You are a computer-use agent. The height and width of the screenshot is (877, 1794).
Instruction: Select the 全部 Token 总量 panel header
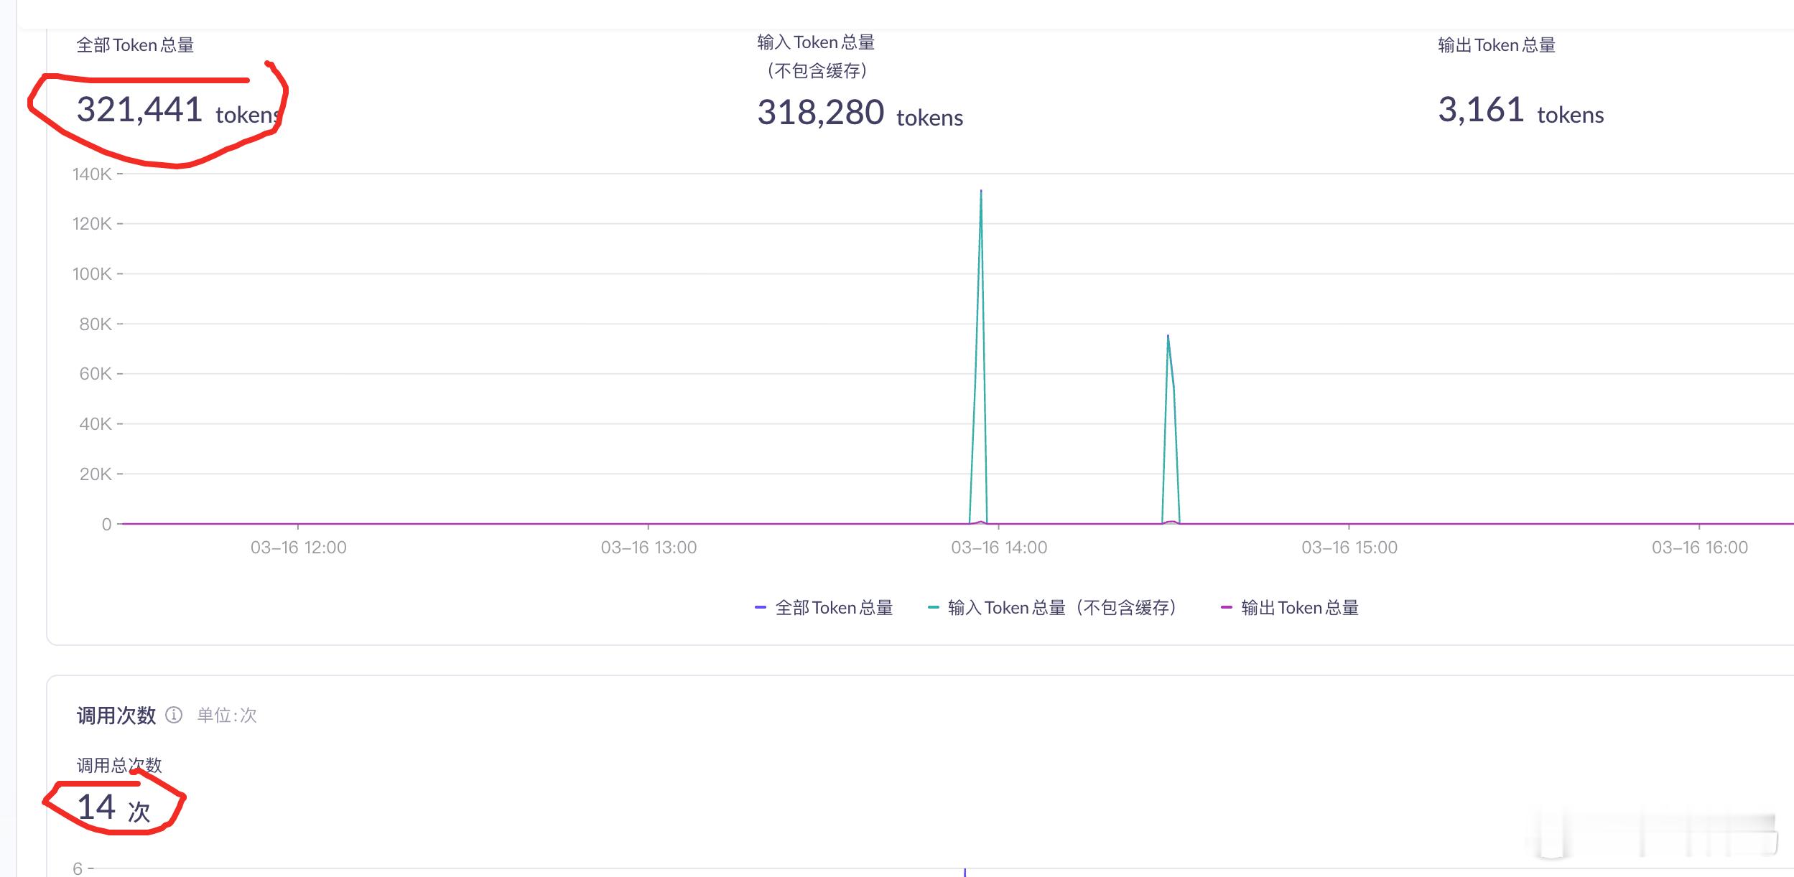tap(136, 44)
